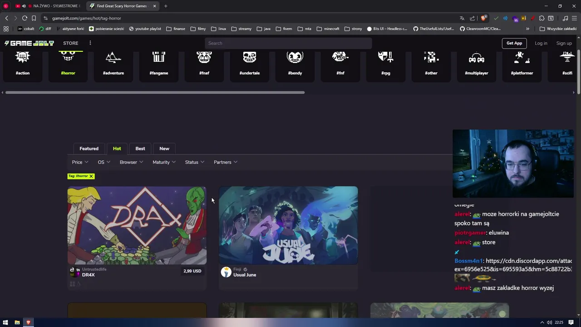This screenshot has height=327, width=581.
Task: Click the browser back arrow
Action: pyautogui.click(x=6, y=18)
